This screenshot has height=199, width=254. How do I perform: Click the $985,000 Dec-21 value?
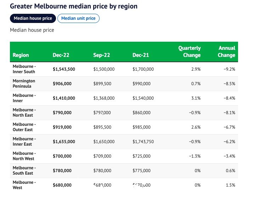141,127
